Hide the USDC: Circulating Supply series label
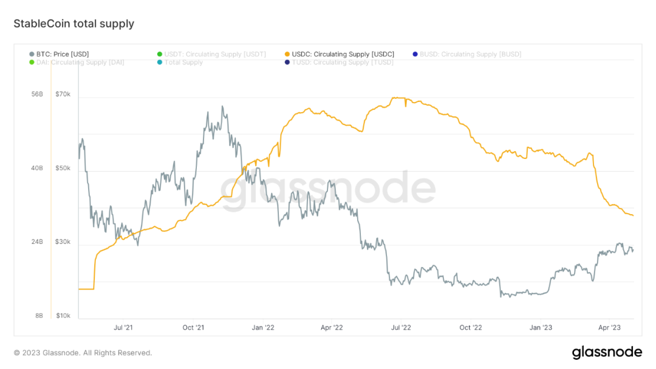The height and width of the screenshot is (369, 656). click(x=343, y=55)
